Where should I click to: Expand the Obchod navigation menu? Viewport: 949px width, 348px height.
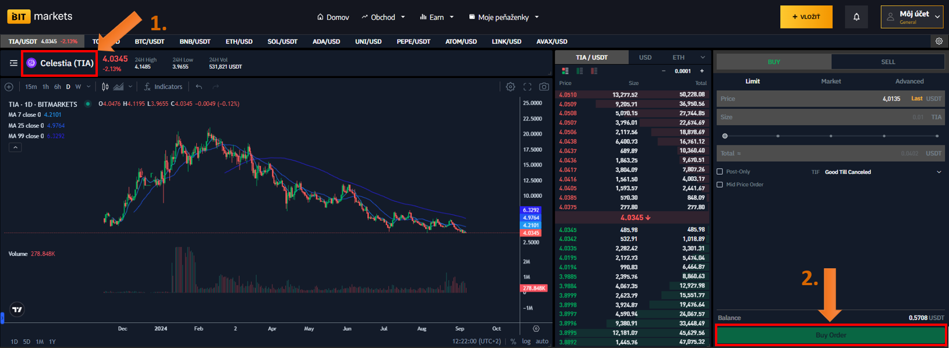click(383, 17)
